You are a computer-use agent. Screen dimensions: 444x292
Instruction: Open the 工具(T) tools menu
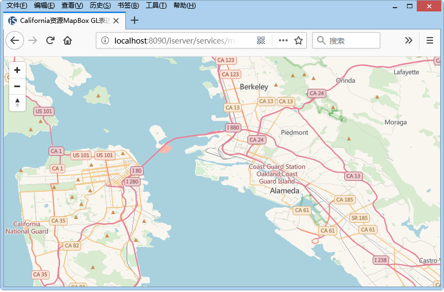coord(156,5)
